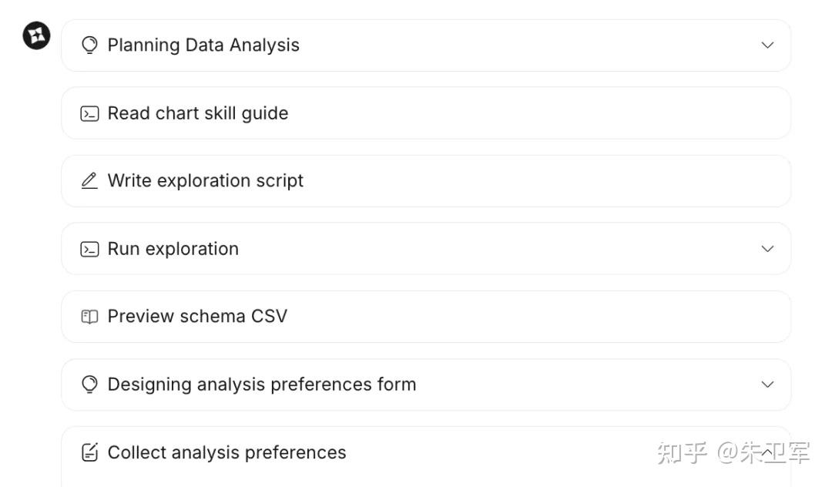Viewport: 832px width, 487px height.
Task: Expand the Run exploration chevron
Action: click(767, 249)
